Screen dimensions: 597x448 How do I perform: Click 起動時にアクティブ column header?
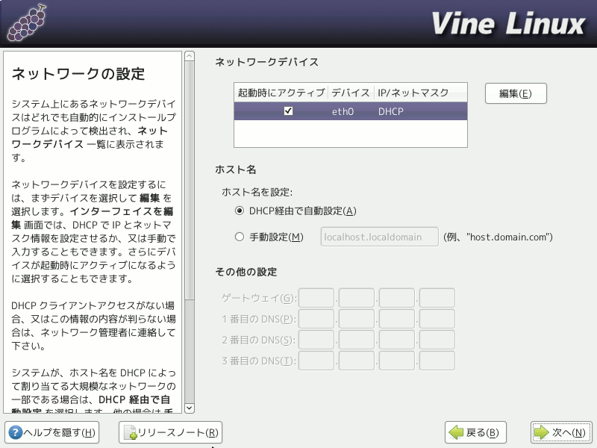click(281, 93)
